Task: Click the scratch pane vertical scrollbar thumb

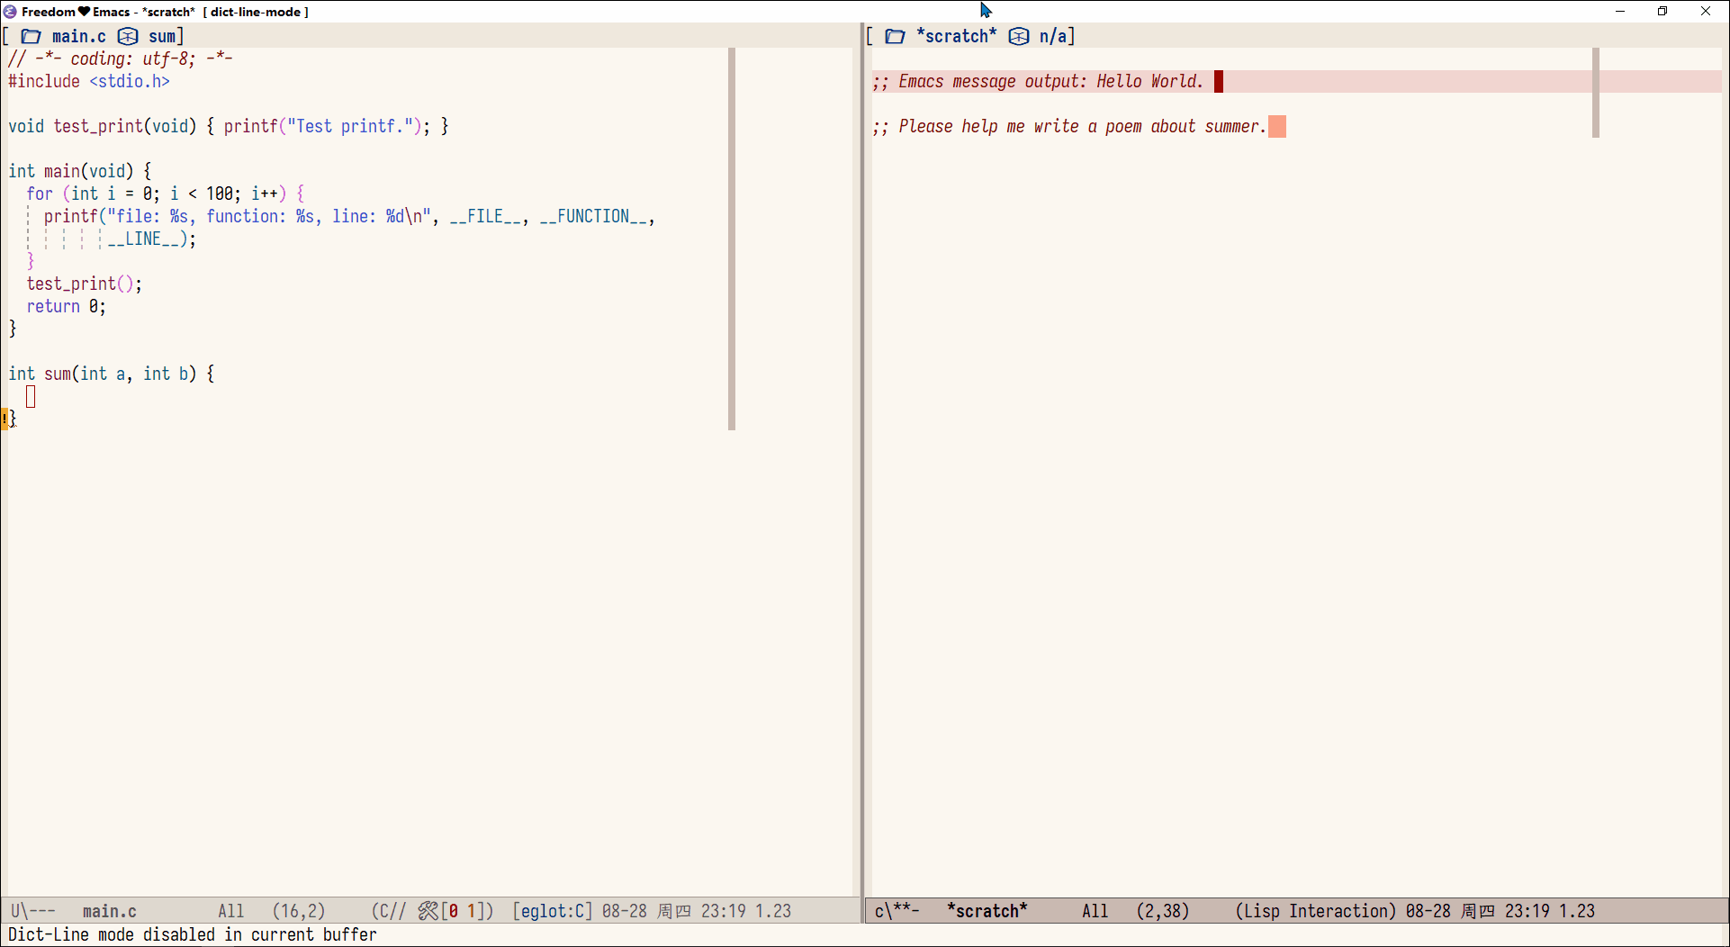Action: point(1596,93)
